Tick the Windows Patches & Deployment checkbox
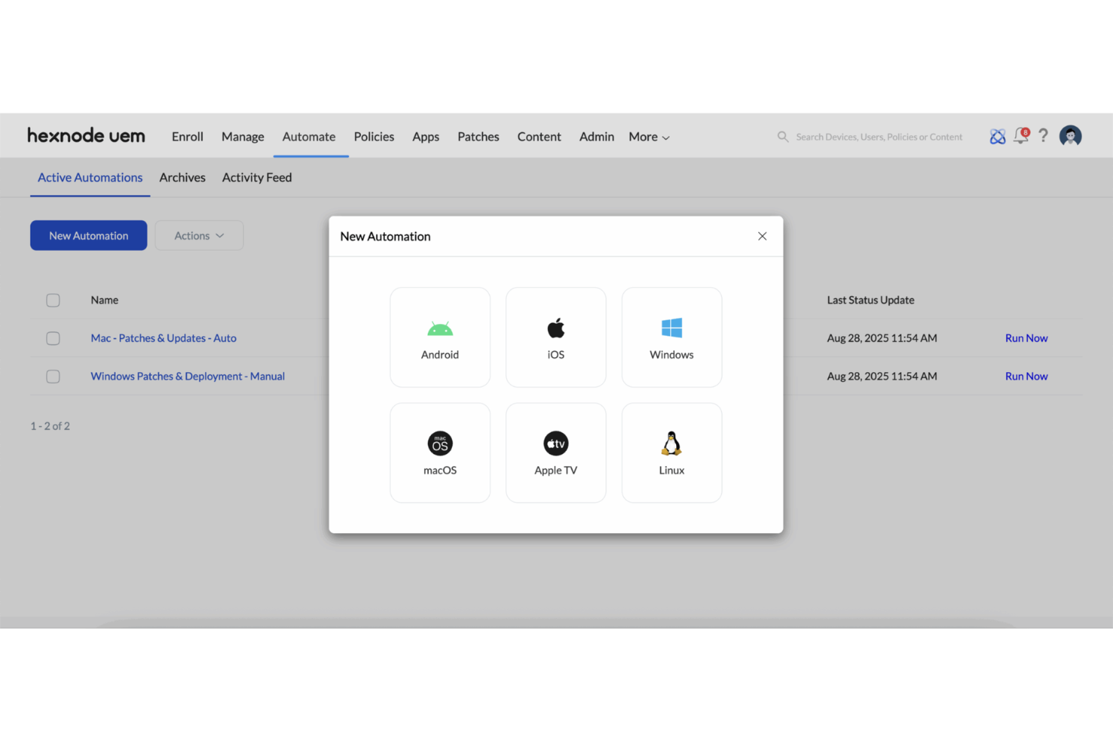Viewport: 1113px width, 742px height. [x=53, y=376]
